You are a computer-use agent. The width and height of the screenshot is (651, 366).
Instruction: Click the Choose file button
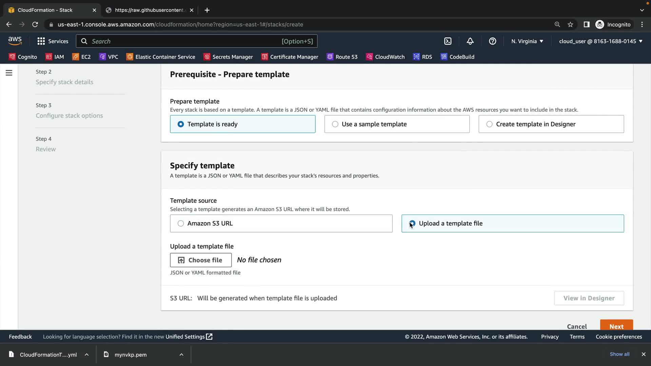201,260
